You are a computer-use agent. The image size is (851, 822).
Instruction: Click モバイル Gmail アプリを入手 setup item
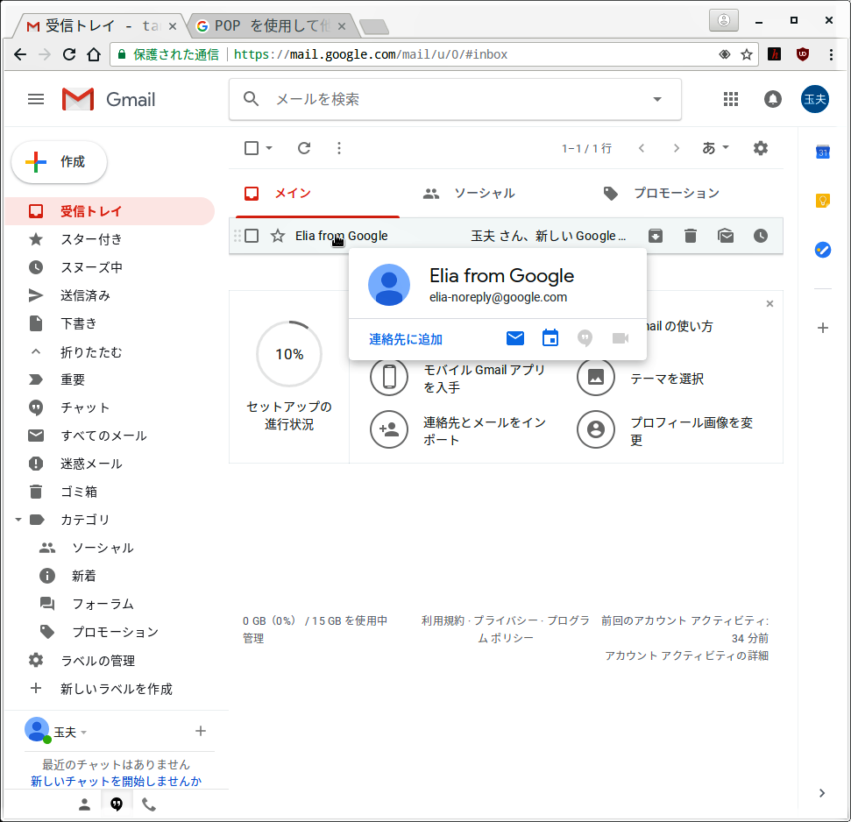(460, 379)
